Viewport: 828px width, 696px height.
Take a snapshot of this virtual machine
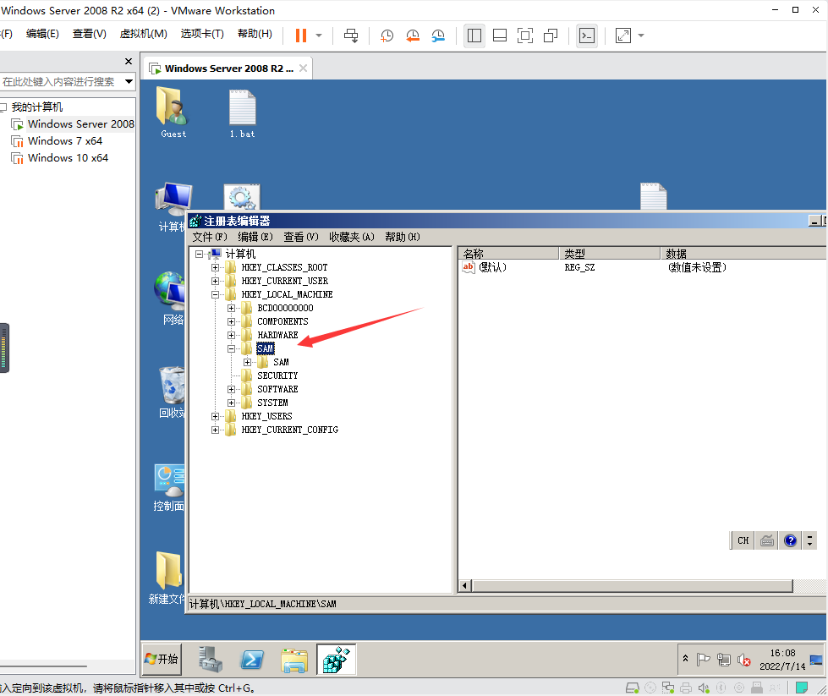(x=387, y=36)
